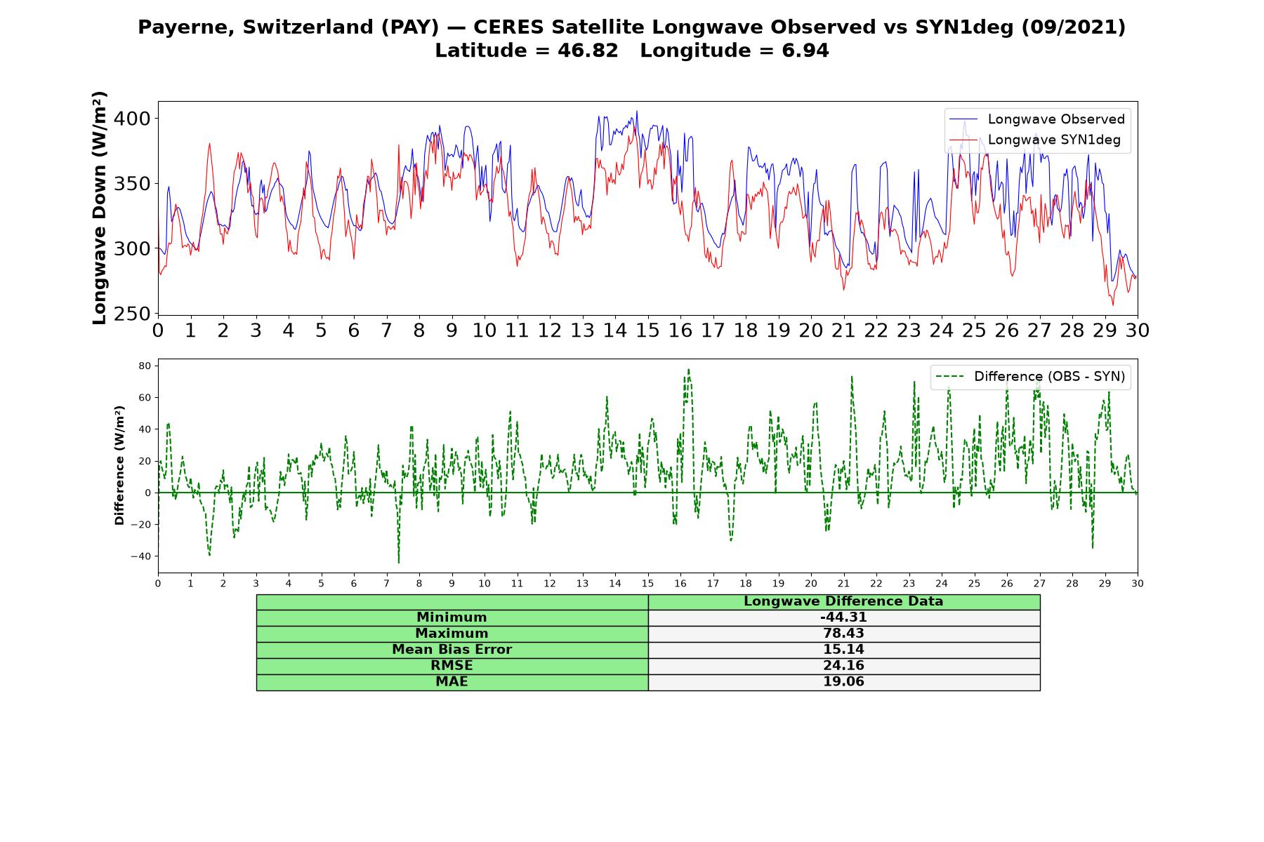Click the Mean Bias Error row label
The height and width of the screenshot is (842, 1264).
click(452, 650)
